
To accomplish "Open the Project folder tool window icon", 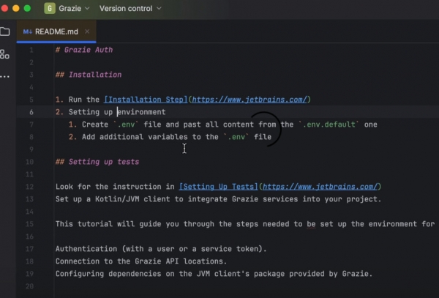I will coord(4,31).
